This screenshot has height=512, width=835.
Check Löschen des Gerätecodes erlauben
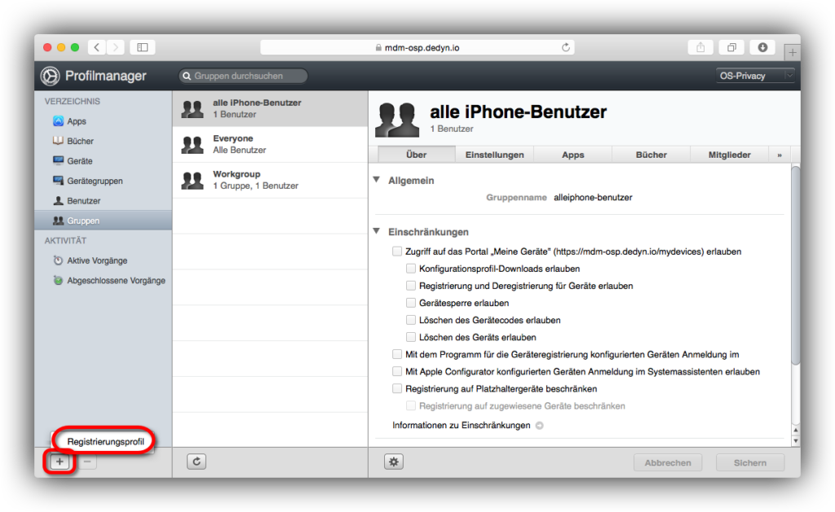(x=411, y=320)
